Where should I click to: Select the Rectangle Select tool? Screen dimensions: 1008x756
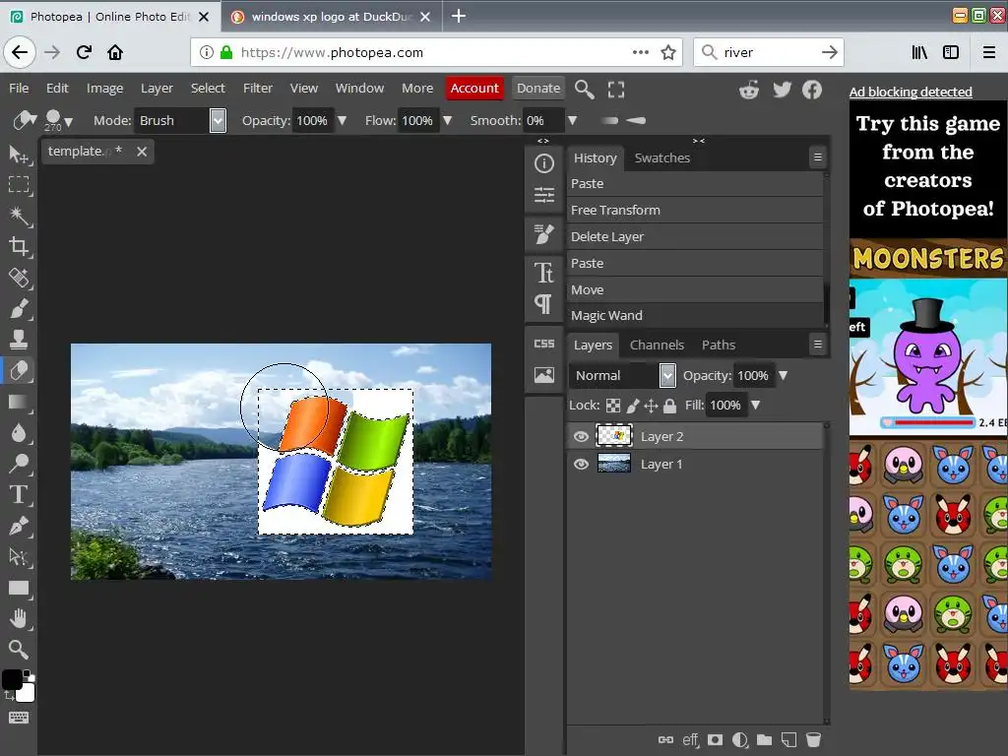tap(18, 185)
